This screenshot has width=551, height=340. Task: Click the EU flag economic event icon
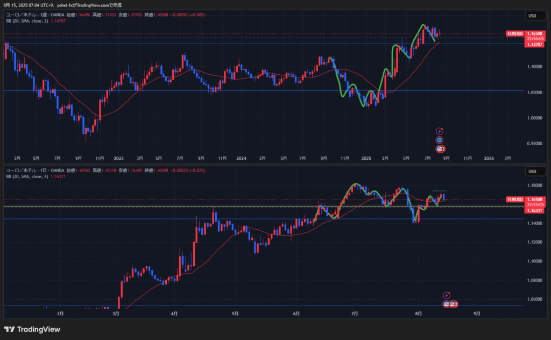(440, 140)
